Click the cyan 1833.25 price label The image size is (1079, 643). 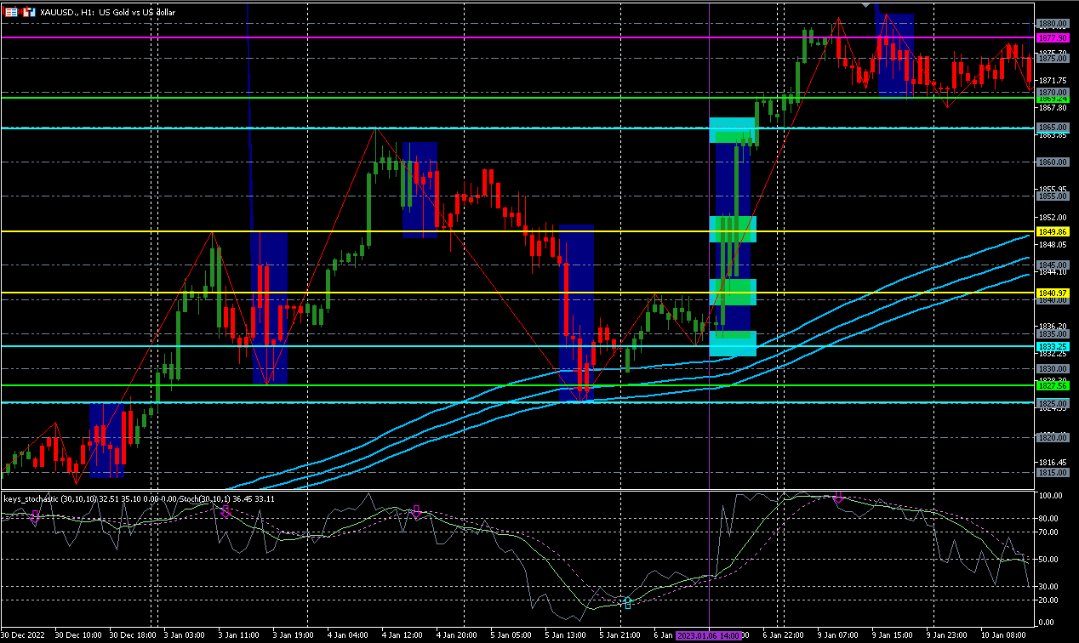(x=1053, y=346)
